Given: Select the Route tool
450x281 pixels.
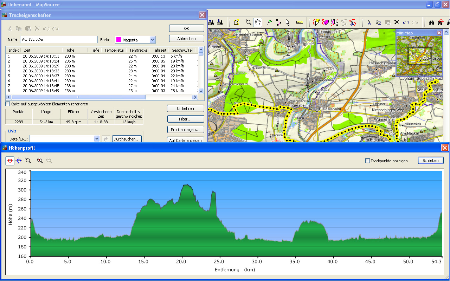Looking at the screenshot, I should click(x=278, y=22).
